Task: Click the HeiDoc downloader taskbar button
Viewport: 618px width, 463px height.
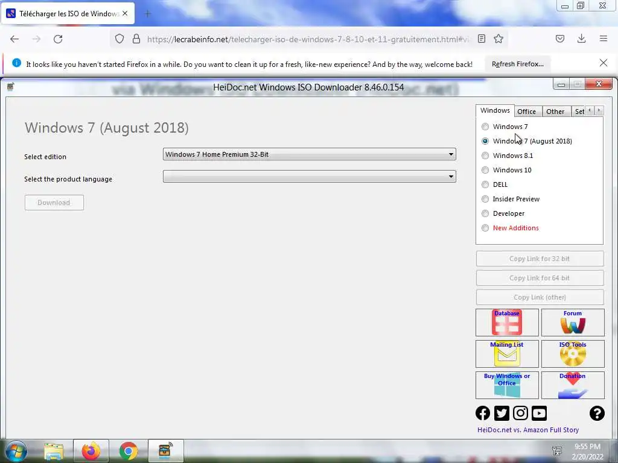Action: (x=165, y=451)
